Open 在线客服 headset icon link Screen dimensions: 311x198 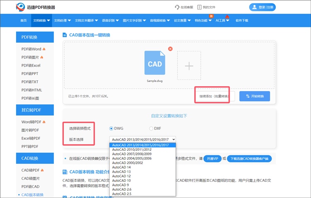[x=177, y=7]
